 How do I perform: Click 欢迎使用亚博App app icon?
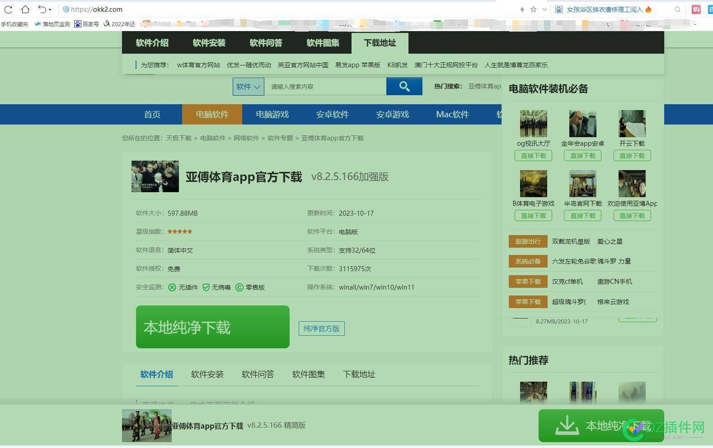click(632, 184)
